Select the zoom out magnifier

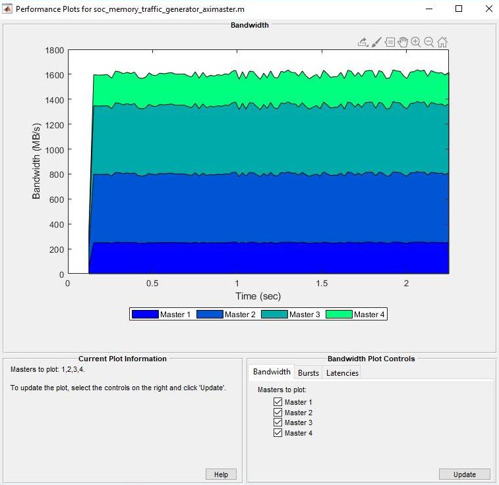[x=429, y=42]
